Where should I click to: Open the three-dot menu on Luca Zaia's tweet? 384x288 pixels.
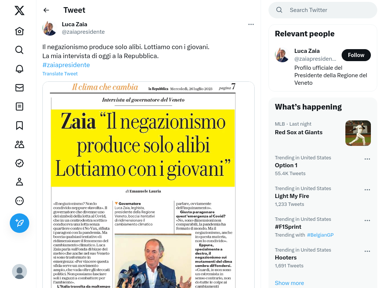coord(251,24)
